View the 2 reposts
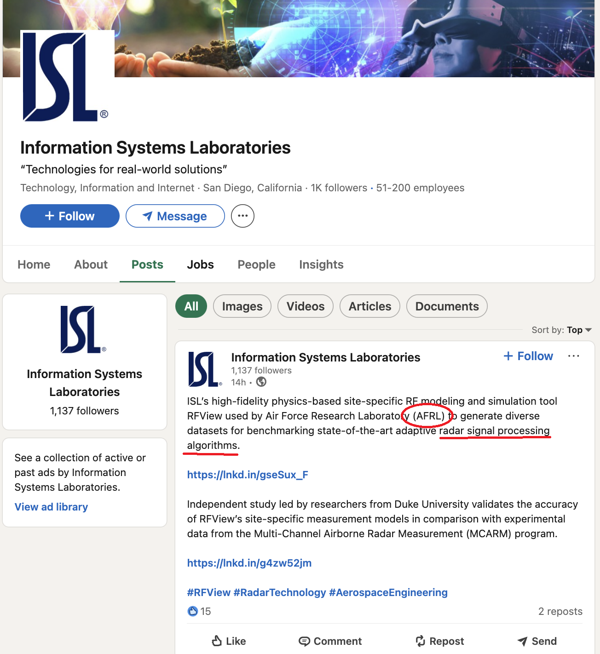Screen dimensions: 600x654 pyautogui.click(x=560, y=611)
